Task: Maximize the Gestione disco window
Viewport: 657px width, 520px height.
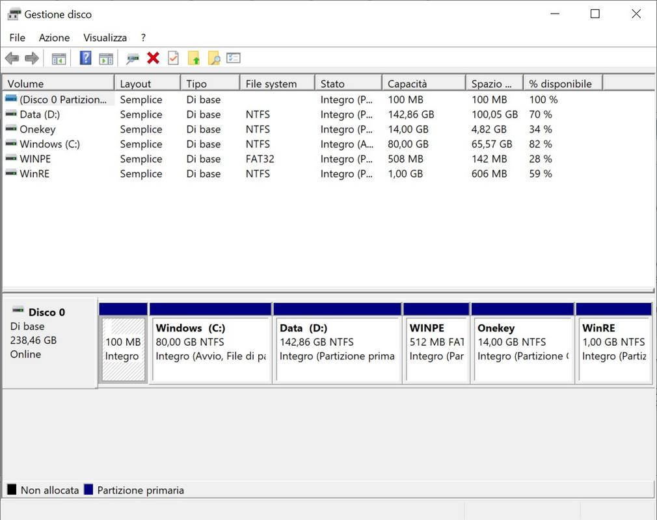Action: (595, 14)
